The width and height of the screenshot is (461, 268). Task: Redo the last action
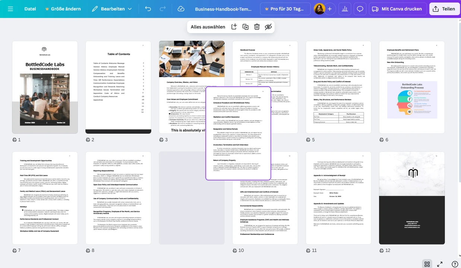(x=162, y=9)
